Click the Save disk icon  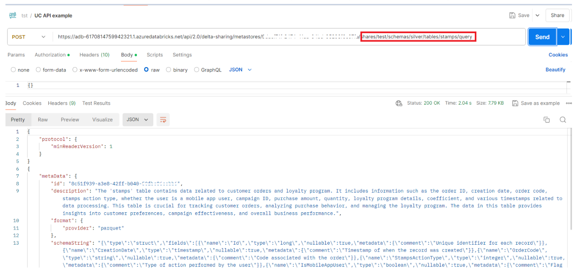(512, 16)
